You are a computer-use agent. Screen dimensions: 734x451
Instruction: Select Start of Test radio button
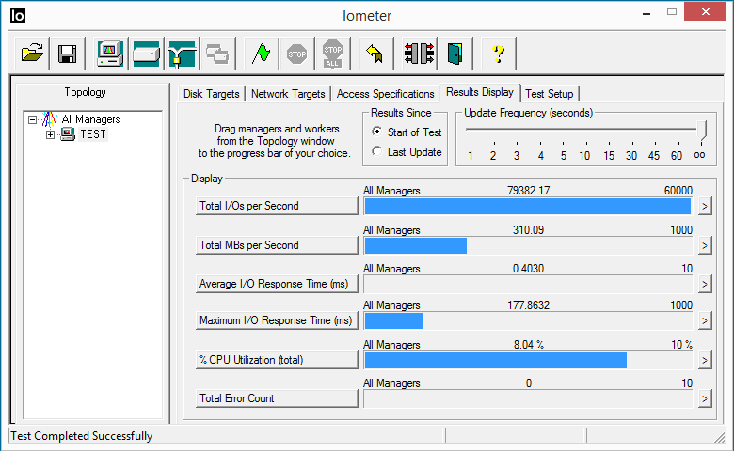(376, 132)
